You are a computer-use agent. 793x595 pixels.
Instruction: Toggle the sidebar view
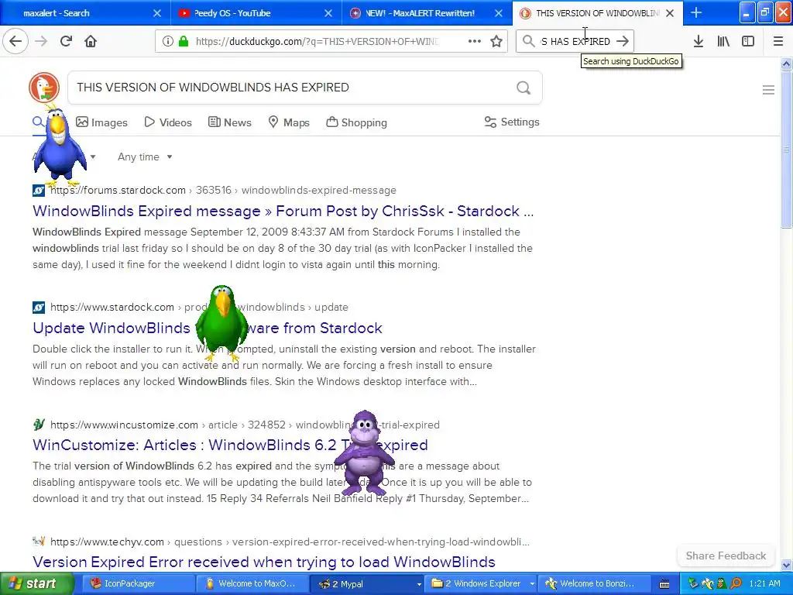[748, 41]
